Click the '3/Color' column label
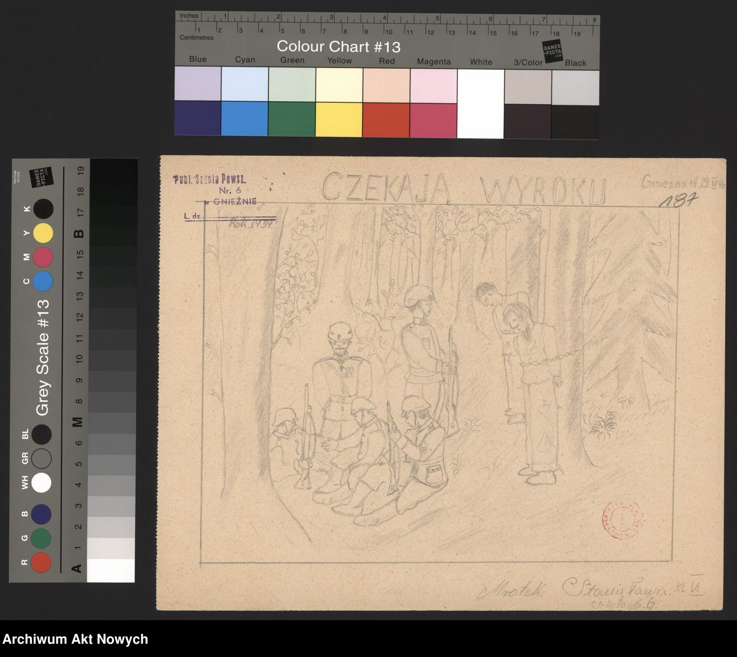 pyautogui.click(x=528, y=62)
